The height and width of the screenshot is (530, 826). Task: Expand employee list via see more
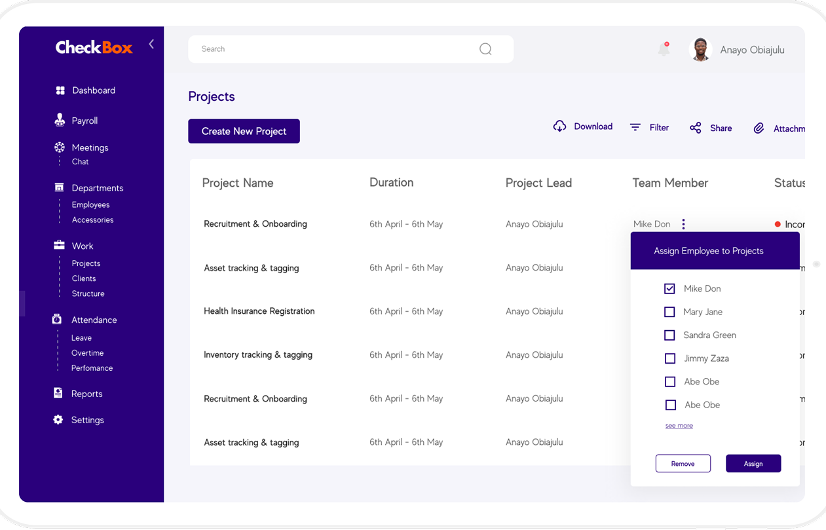coord(679,426)
